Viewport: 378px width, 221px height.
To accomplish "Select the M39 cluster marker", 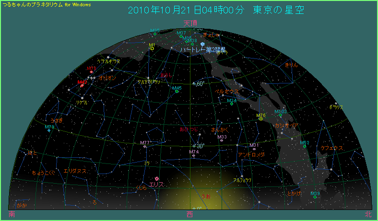I will coord(315,197).
